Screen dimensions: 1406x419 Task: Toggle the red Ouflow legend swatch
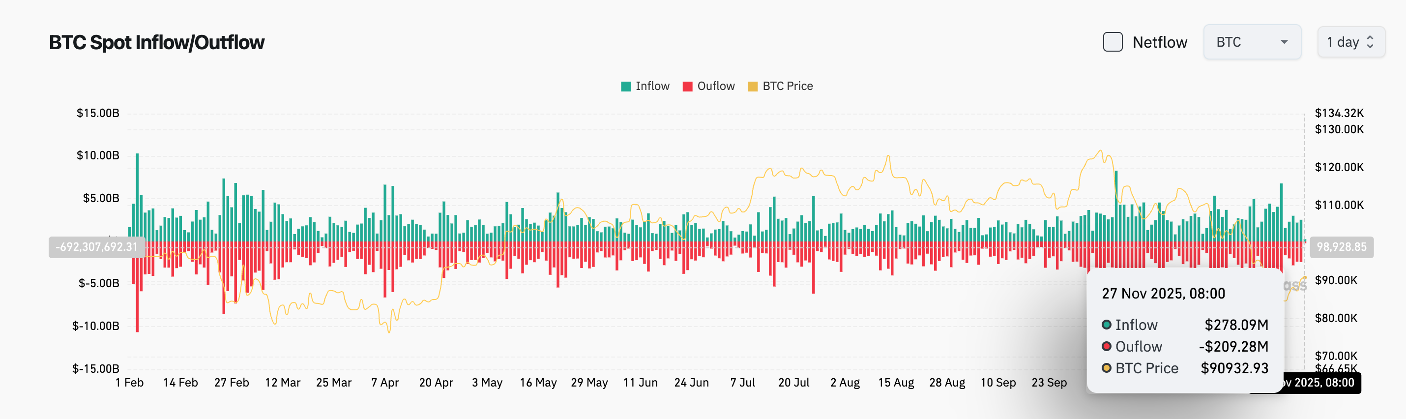click(687, 87)
